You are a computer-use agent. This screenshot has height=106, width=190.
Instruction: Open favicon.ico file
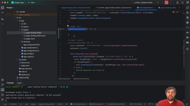(x=25, y=63)
